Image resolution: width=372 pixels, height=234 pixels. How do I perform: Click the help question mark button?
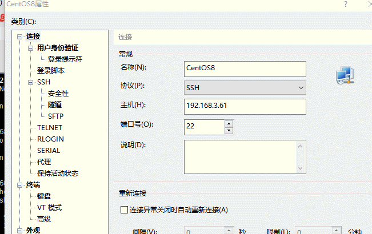tap(346, 4)
